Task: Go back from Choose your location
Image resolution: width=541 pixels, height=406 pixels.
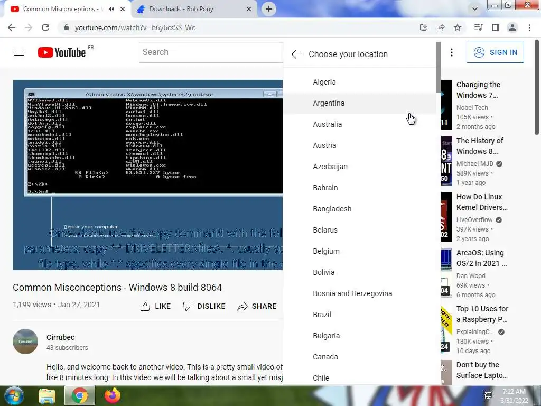Action: [296, 54]
